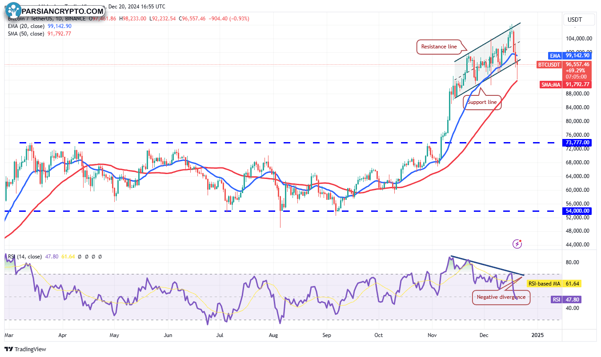Click the 48,000.00 price axis label
The width and height of the screenshot is (601, 357).
pos(577,231)
